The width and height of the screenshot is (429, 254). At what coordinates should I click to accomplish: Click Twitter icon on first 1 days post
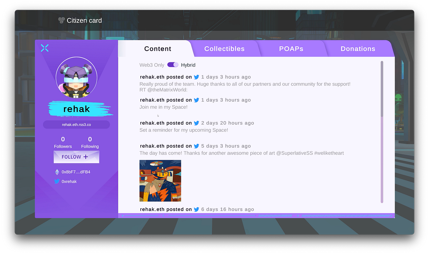[197, 77]
